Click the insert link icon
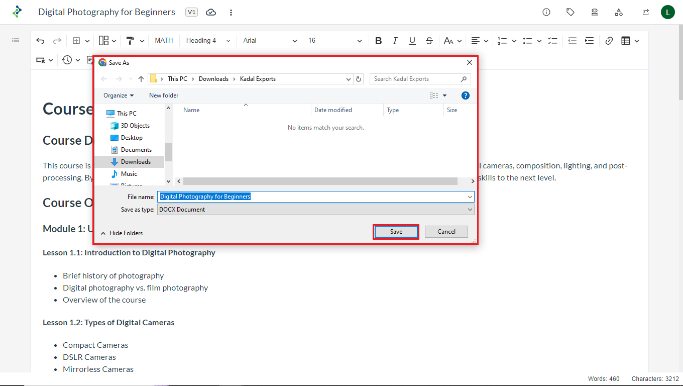Screen dimensions: 683x386 (609, 41)
